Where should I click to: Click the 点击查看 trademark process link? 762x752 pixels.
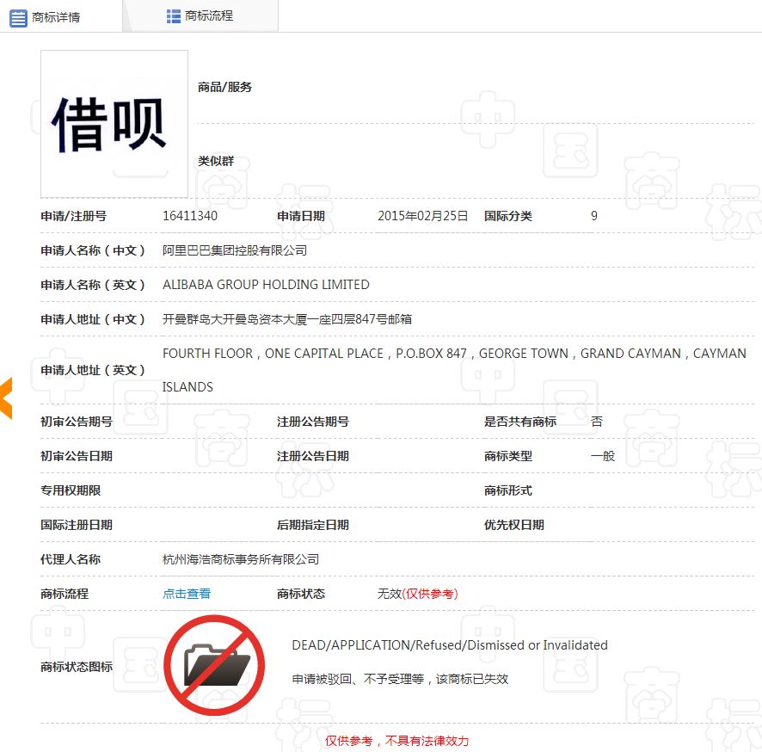pyautogui.click(x=187, y=594)
